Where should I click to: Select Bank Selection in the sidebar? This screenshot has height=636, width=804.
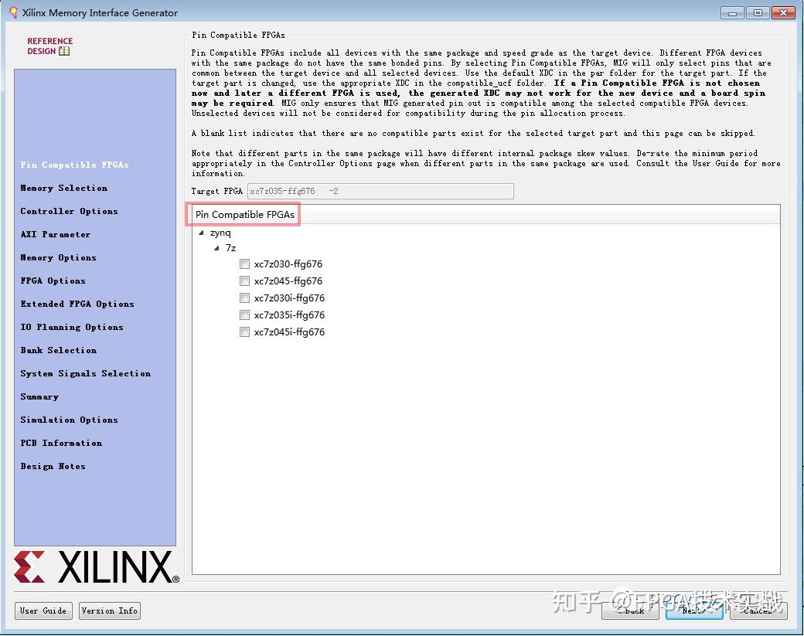[58, 350]
